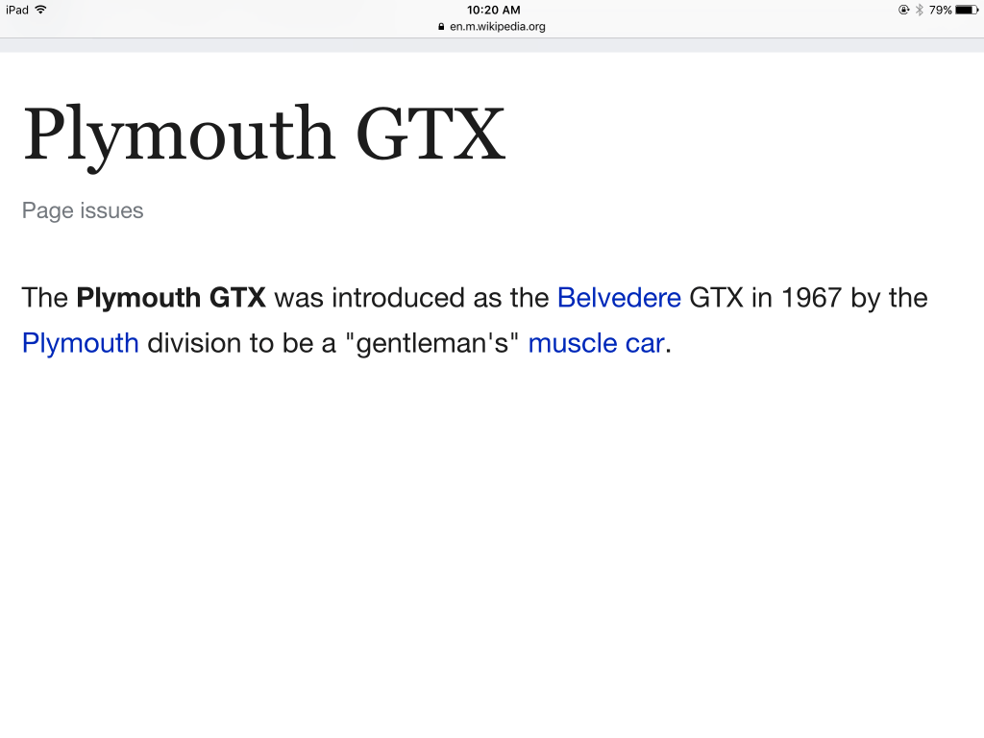This screenshot has width=984, height=738.
Task: Tap the gray bar beneath the address bar
Action: 492,44
